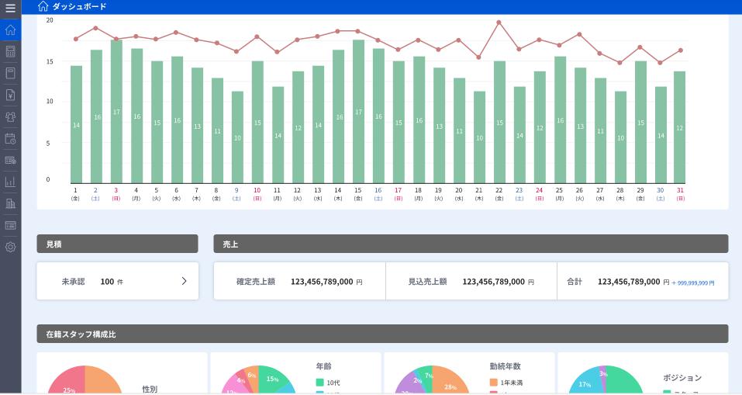Click the + 999,999,999 円 difference text

(x=693, y=282)
